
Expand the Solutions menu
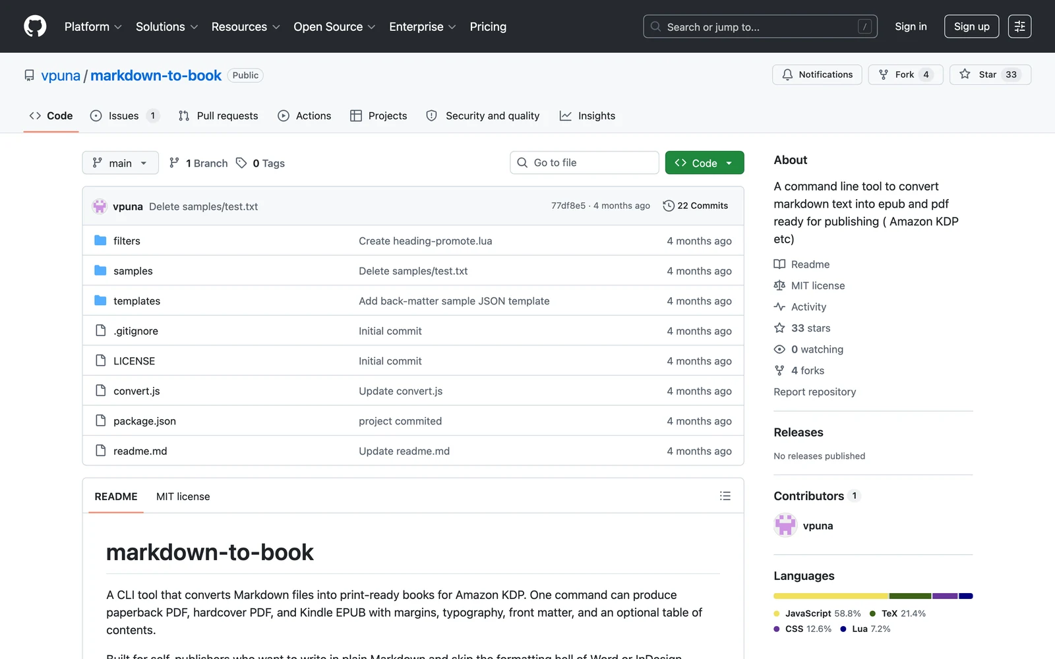coord(167,26)
